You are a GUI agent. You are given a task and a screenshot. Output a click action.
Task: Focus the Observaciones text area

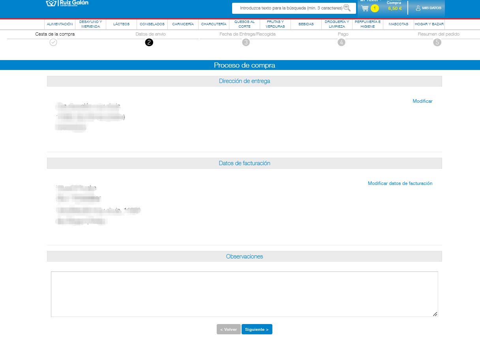point(244,294)
